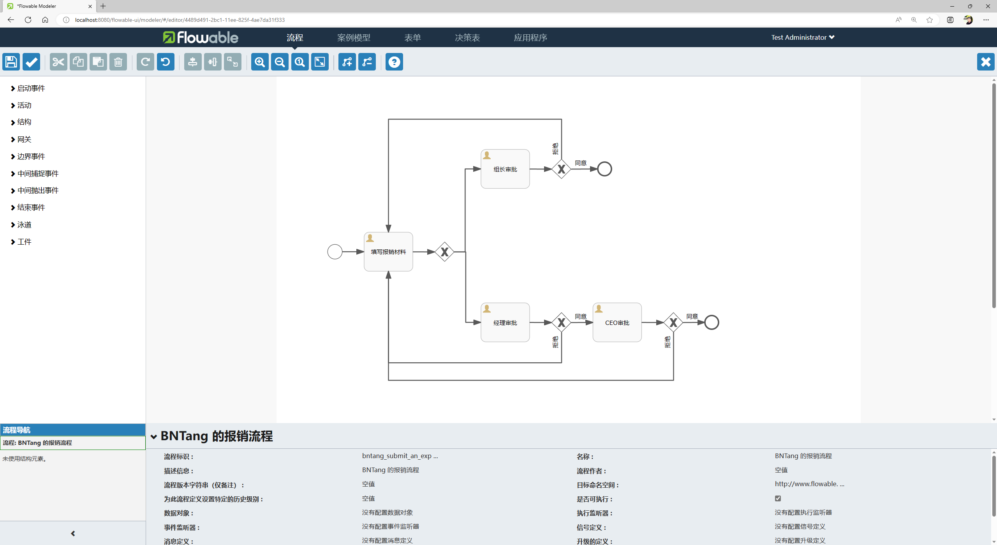Switch to the 表单 tab
Image resolution: width=997 pixels, height=545 pixels.
(x=412, y=37)
